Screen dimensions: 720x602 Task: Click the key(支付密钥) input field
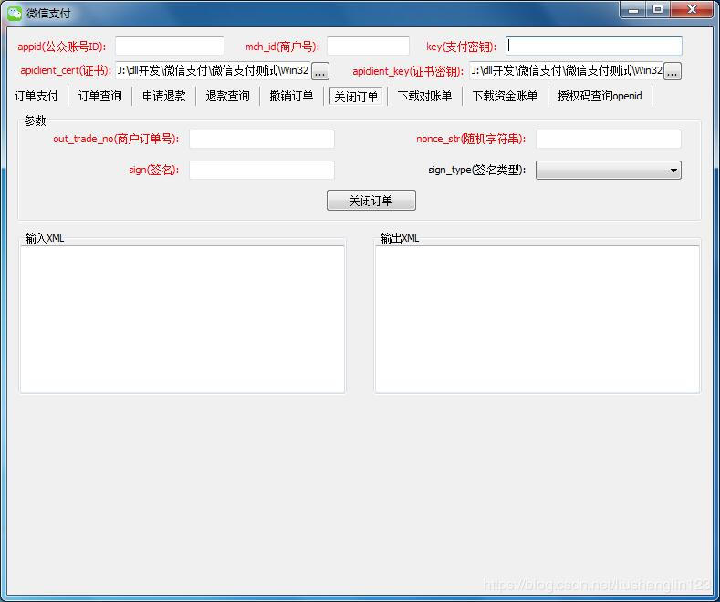pyautogui.click(x=594, y=47)
